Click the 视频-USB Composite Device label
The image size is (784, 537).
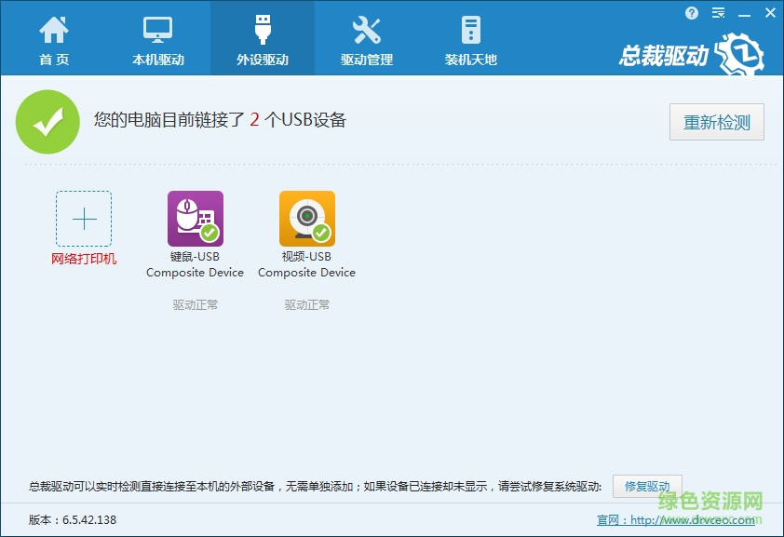click(307, 264)
